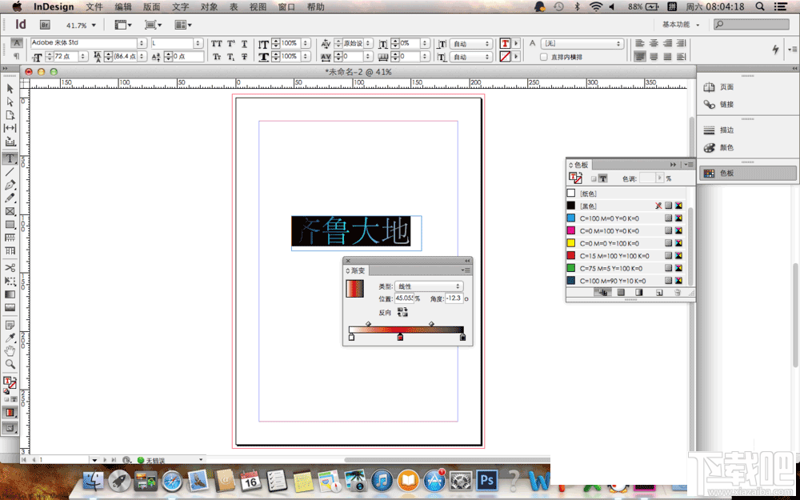Select the Page tool
The image size is (800, 500).
[x=10, y=115]
